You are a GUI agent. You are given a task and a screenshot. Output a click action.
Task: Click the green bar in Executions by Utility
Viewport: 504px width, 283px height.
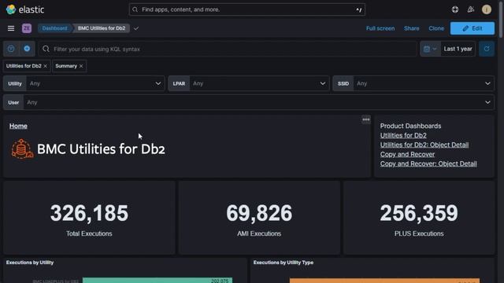(x=157, y=281)
